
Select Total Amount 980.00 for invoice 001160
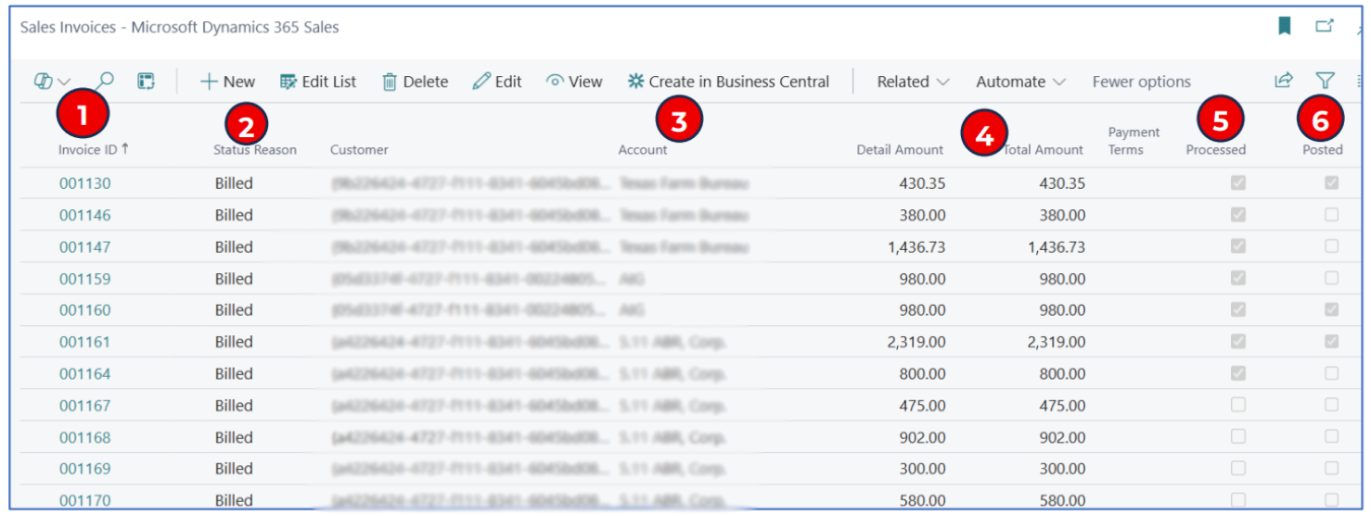click(x=1061, y=310)
